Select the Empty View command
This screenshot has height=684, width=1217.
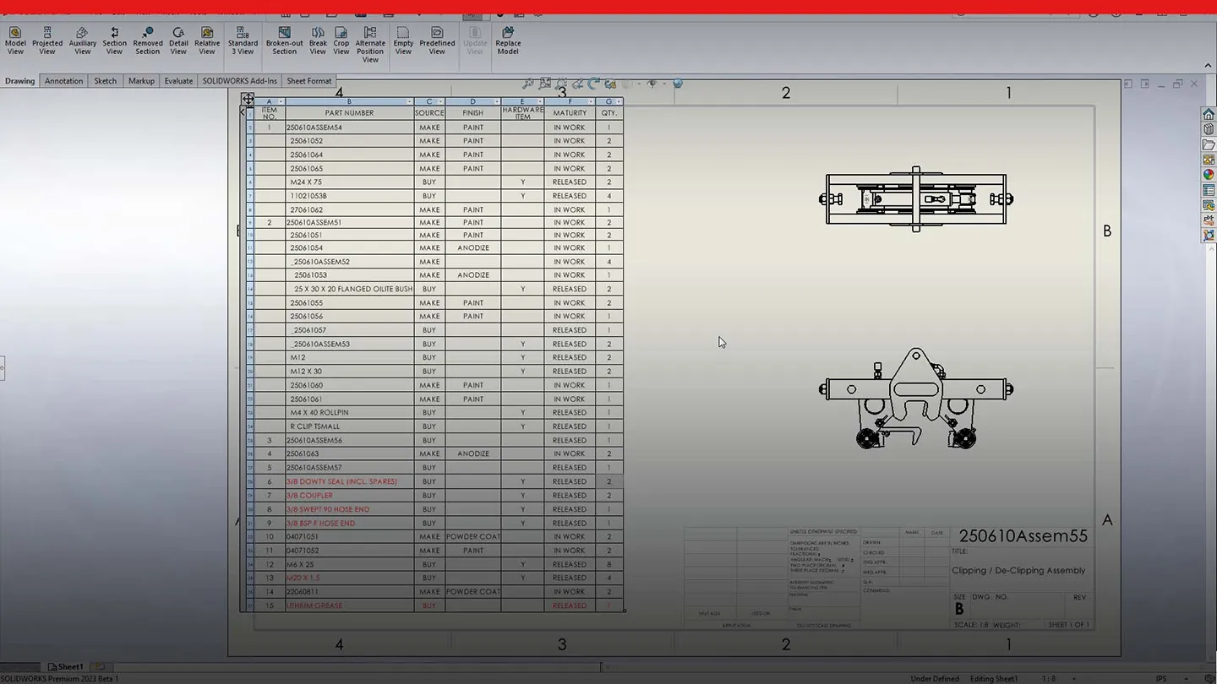pos(403,38)
